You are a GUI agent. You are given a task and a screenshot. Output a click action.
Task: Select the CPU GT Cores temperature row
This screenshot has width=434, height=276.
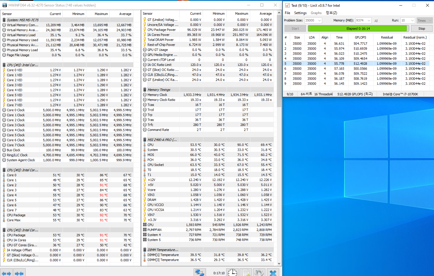(67, 245)
